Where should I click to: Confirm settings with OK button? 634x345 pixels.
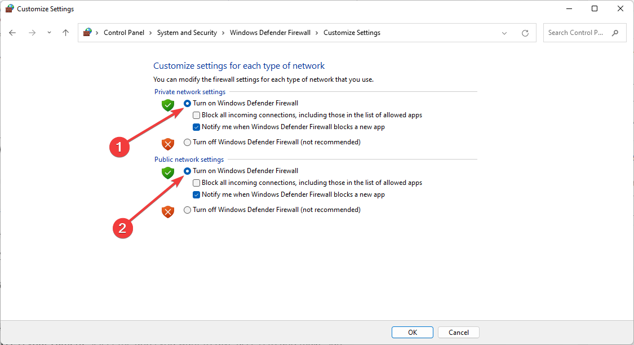[413, 333]
